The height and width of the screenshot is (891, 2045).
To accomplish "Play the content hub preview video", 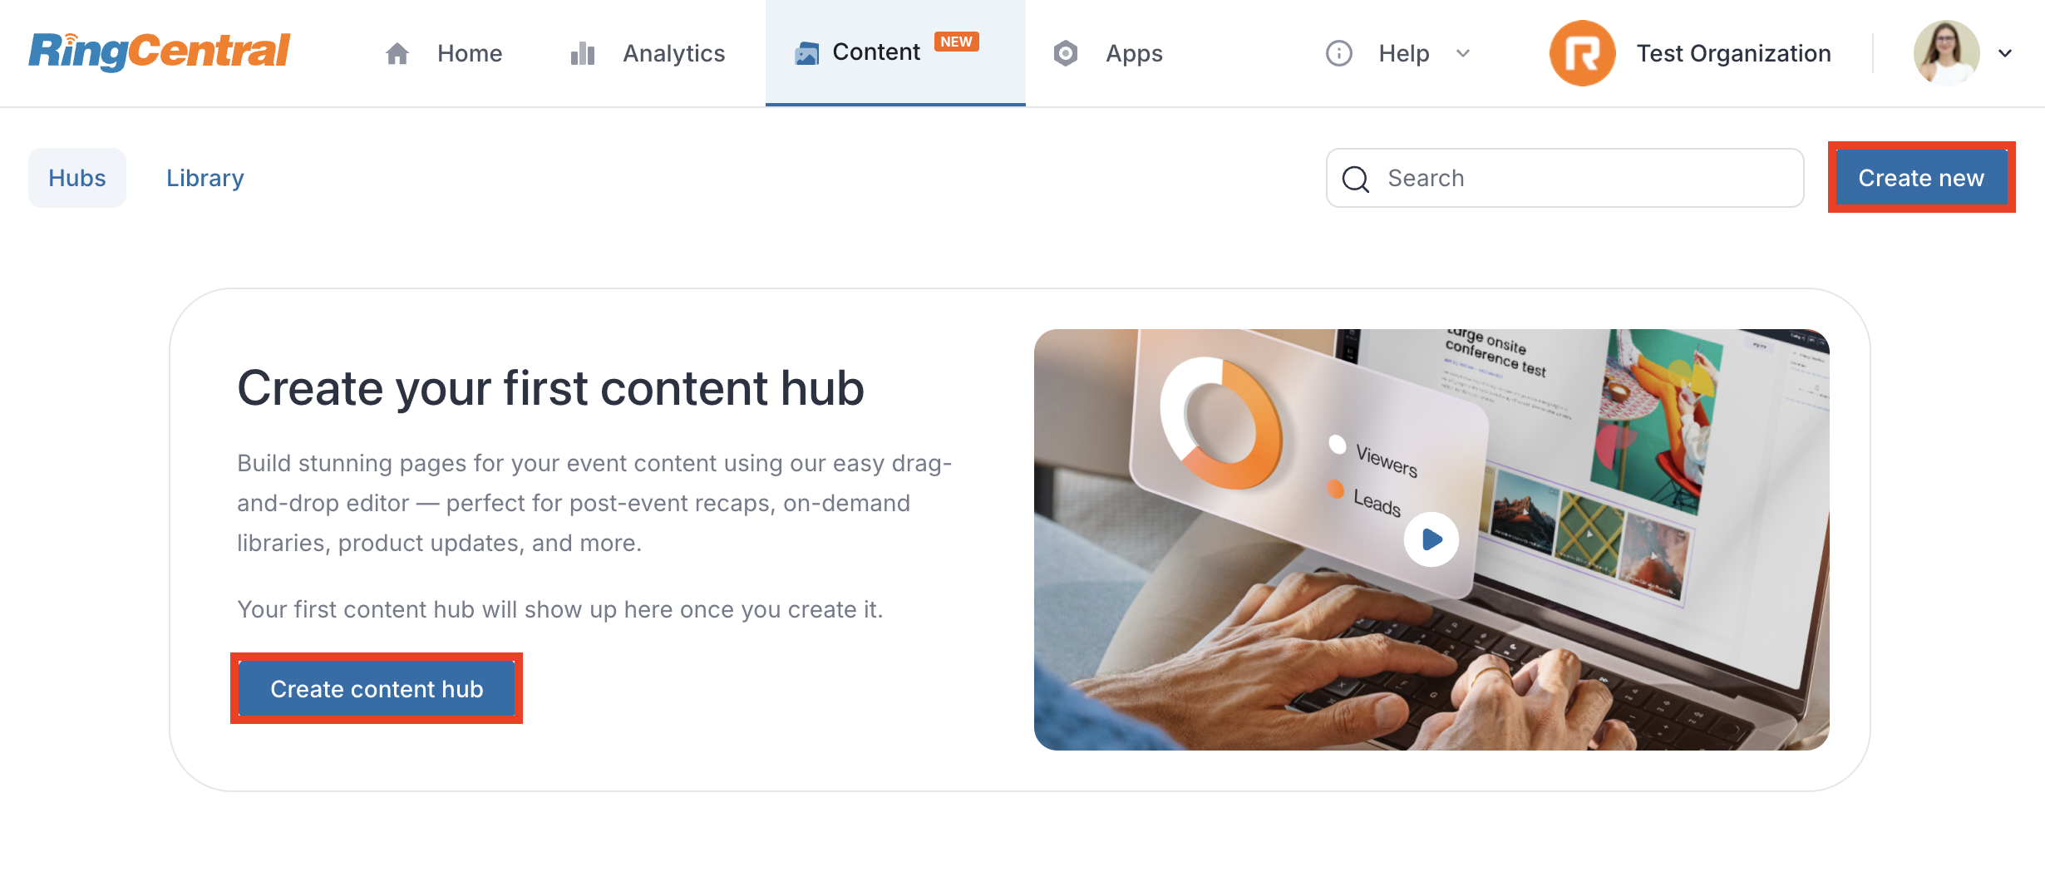I will tap(1431, 539).
